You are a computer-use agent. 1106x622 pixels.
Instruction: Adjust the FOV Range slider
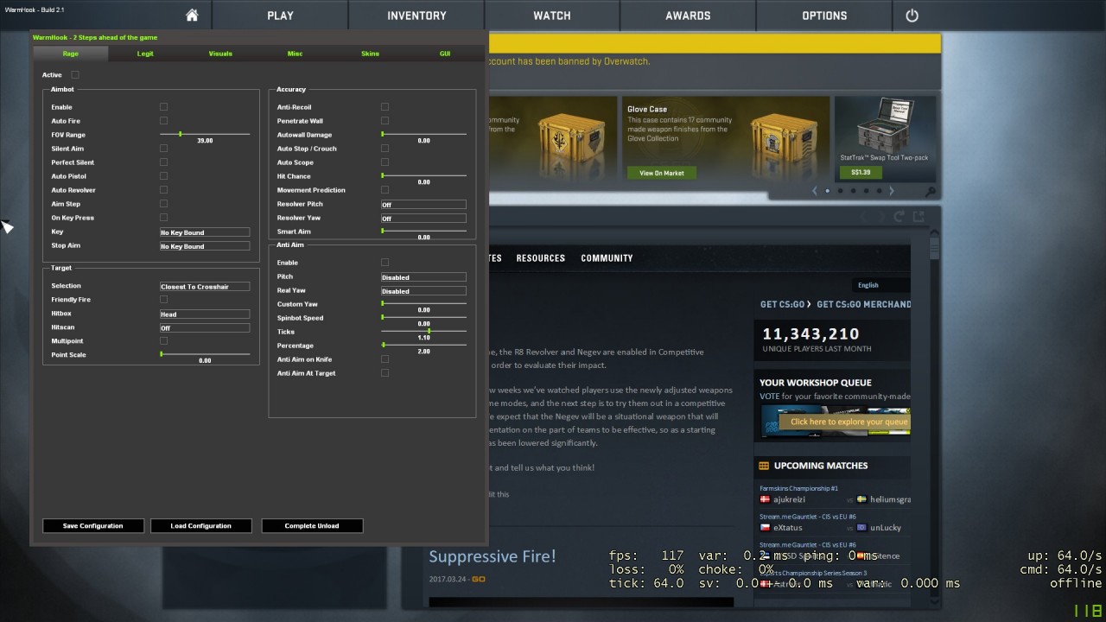(205, 134)
